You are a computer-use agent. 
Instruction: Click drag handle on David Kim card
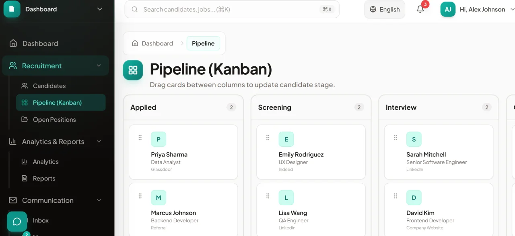click(395, 196)
